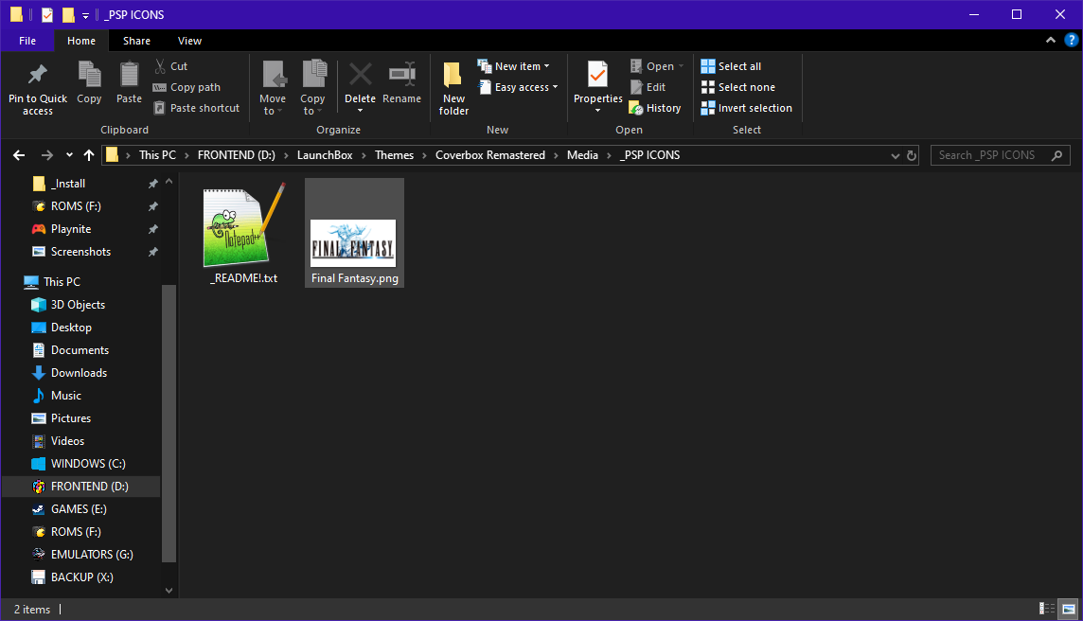This screenshot has width=1083, height=621.
Task: Open file Properties
Action: (x=598, y=88)
